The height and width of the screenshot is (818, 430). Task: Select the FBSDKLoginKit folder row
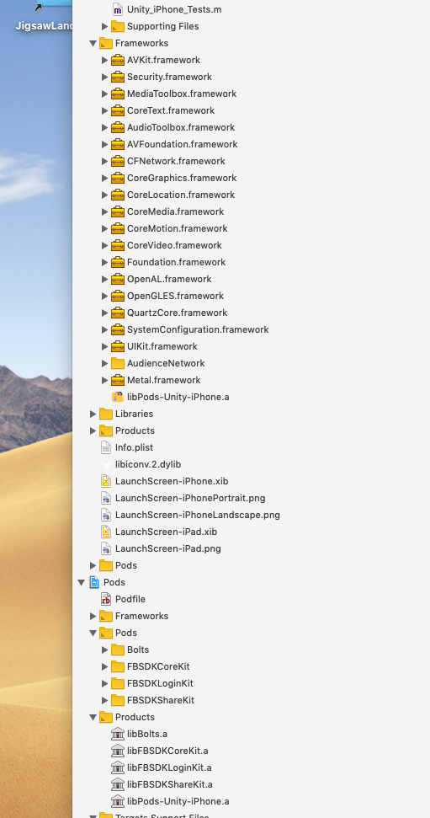tap(252, 683)
